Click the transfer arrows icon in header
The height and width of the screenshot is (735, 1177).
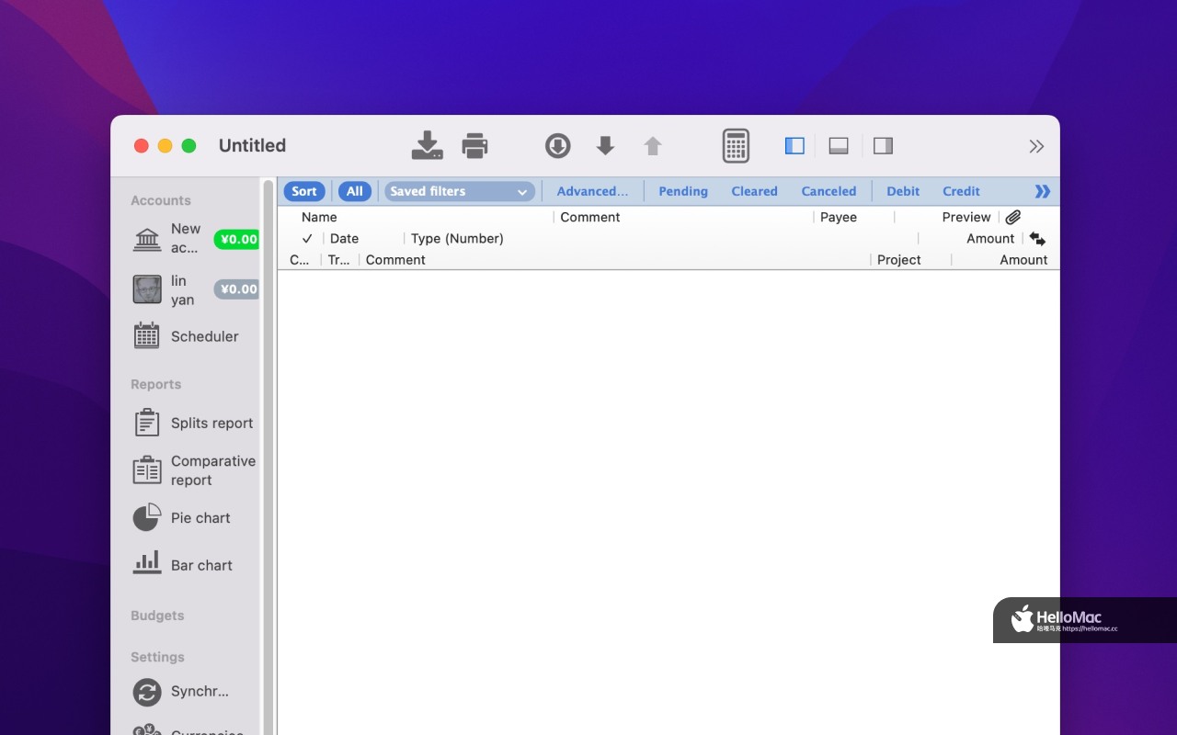[x=1037, y=239]
